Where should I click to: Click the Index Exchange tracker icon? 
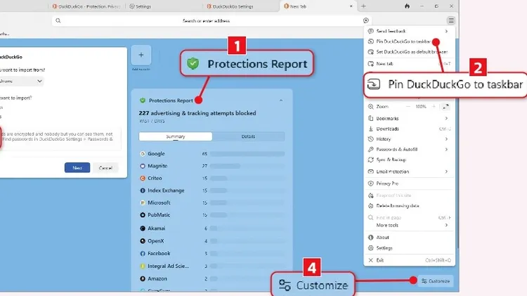tap(143, 191)
